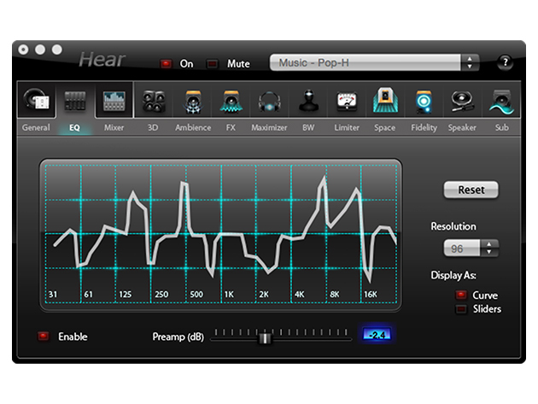Switch to the FX tab label
The width and height of the screenshot is (538, 404).
231,127
